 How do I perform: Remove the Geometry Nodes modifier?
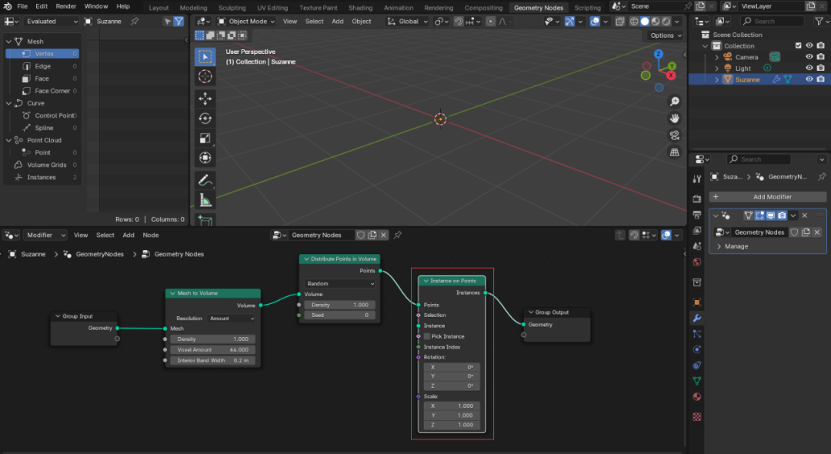tap(805, 215)
